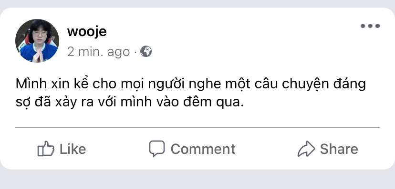Open the three-dot post options menu
Image resolution: width=395 pixels, height=189 pixels.
370,26
